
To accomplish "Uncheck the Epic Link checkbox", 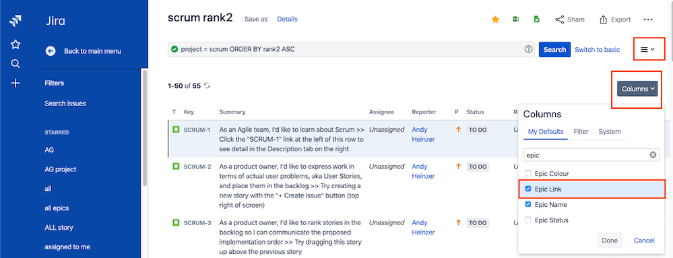I will coord(528,189).
